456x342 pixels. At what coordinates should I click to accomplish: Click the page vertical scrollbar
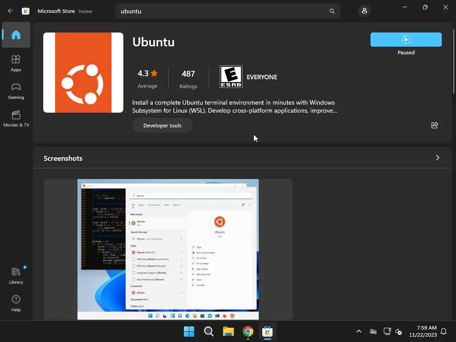(x=453, y=61)
